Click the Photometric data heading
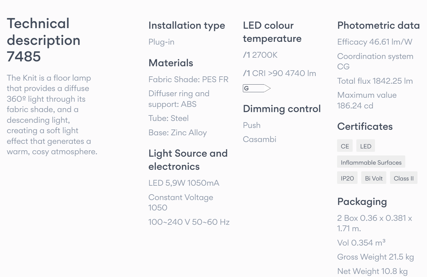Viewport: 427px width, 277px height. [x=378, y=25]
